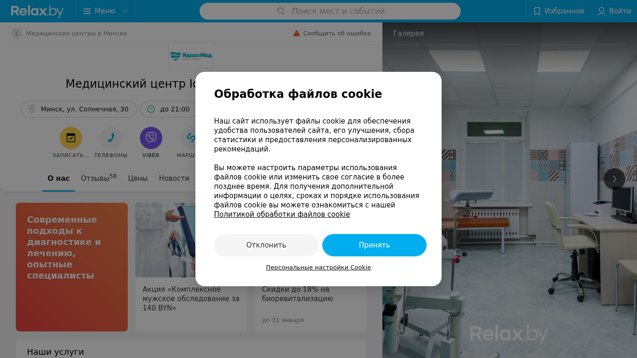Image resolution: width=637 pixels, height=358 pixels.
Task: Report an error via Сообщить об ошибке
Action: point(332,34)
